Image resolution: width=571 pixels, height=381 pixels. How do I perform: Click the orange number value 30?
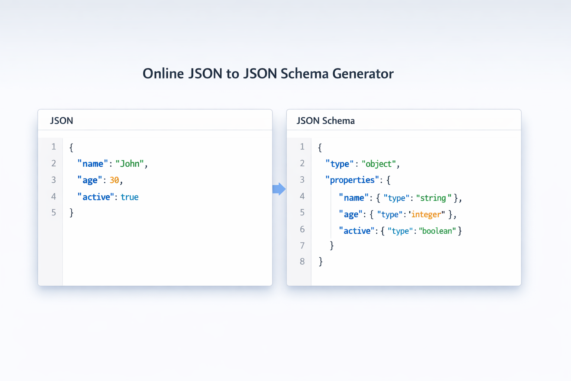[114, 180]
